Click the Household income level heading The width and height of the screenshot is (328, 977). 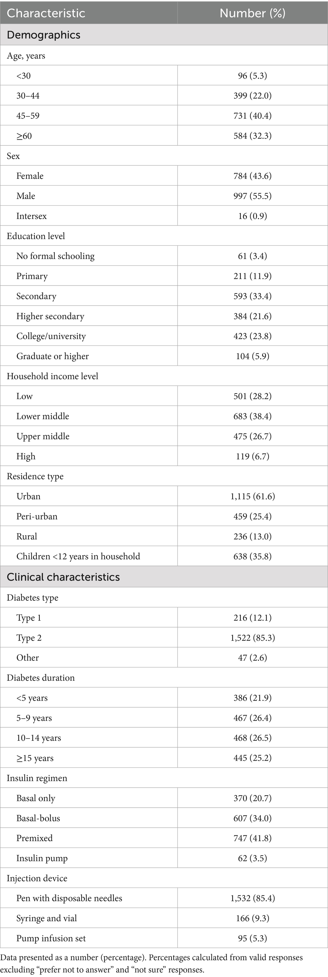coord(52,376)
